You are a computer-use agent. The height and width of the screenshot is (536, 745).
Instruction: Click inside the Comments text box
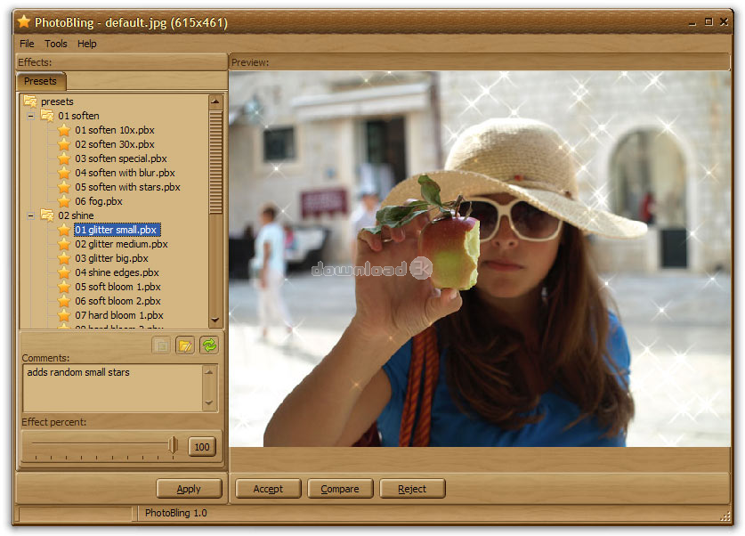pos(113,387)
